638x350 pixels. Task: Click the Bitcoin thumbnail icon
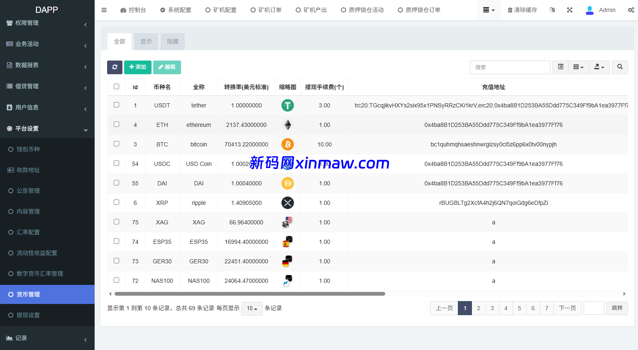[x=287, y=144]
